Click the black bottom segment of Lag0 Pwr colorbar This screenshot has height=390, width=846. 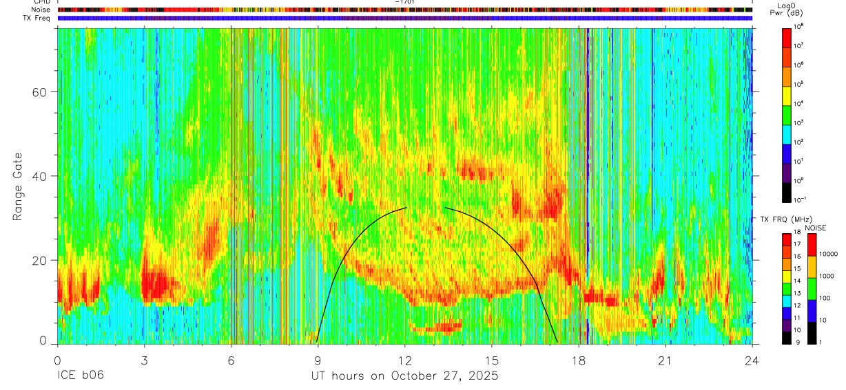786,191
